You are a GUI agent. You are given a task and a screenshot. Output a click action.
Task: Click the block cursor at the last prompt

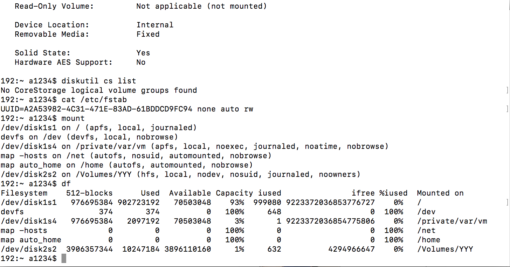tap(64, 258)
